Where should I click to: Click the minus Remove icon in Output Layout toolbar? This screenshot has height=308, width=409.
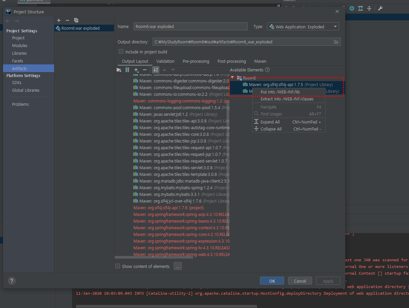pos(144,70)
